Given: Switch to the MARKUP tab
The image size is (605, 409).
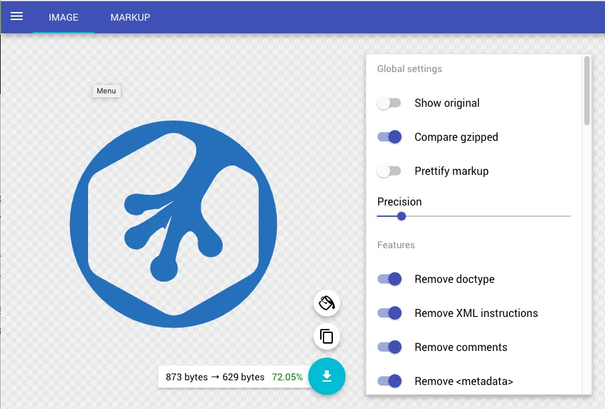Looking at the screenshot, I should [130, 17].
